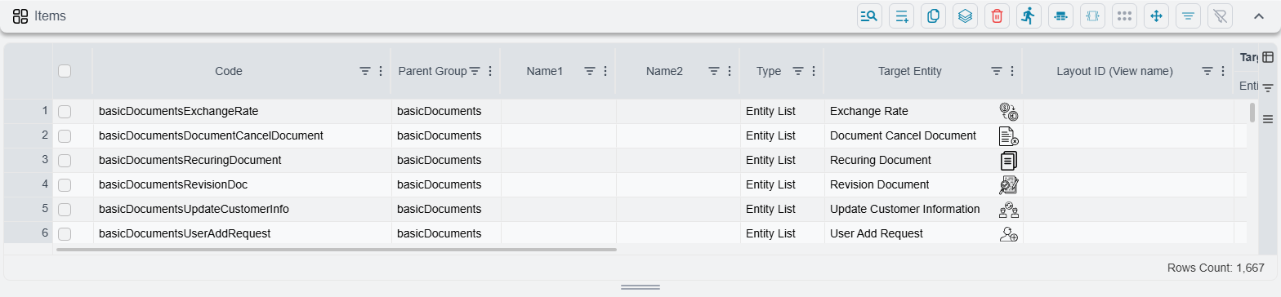Check the box for basicDocumentsUserAddRequest row
This screenshot has height=297, width=1281.
[65, 234]
